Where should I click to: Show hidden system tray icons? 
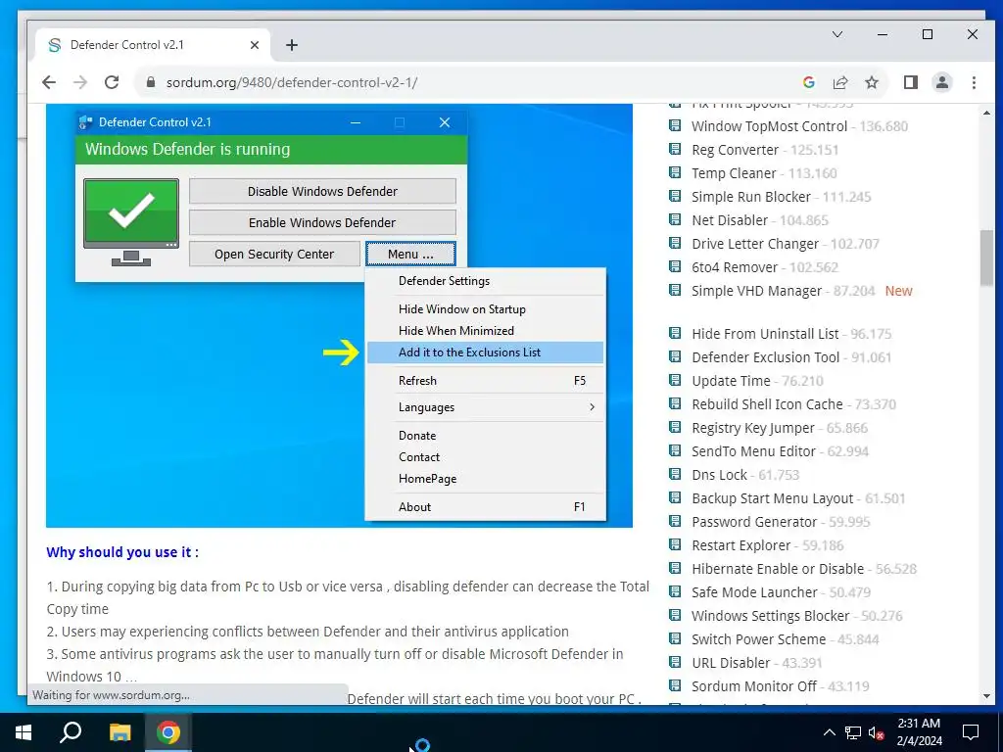[x=829, y=732]
